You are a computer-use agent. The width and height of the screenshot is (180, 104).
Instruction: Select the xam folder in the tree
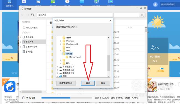coord(68,51)
